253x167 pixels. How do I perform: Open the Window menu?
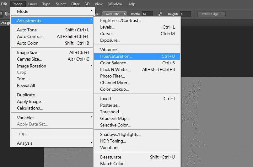tap(115, 4)
